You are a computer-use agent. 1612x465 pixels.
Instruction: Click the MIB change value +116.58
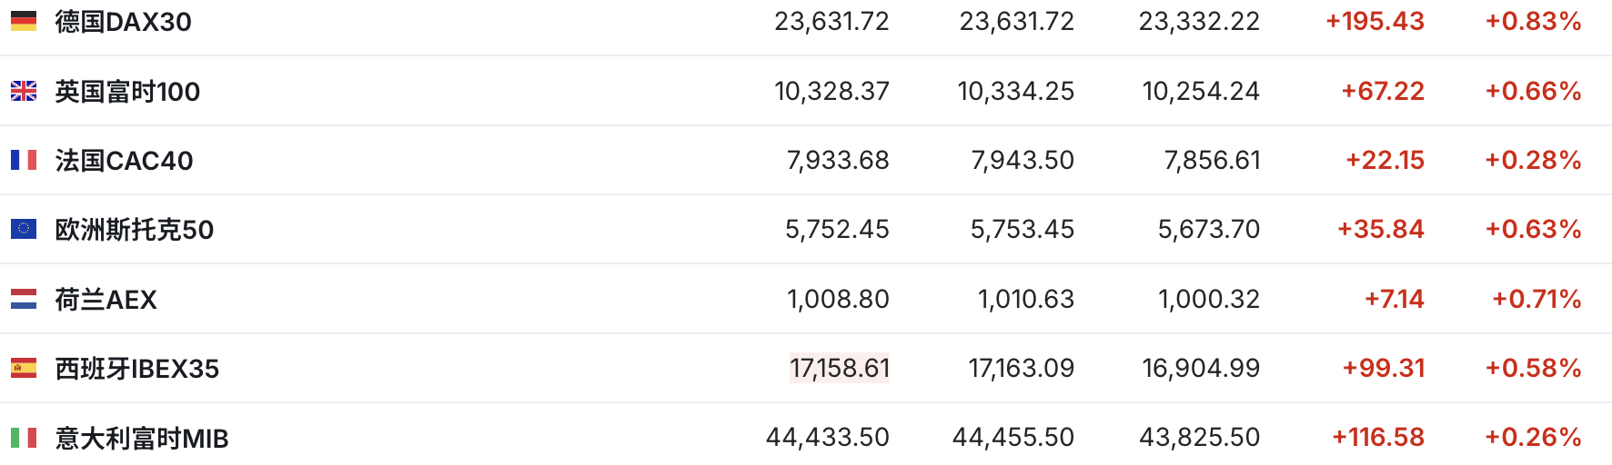1378,438
